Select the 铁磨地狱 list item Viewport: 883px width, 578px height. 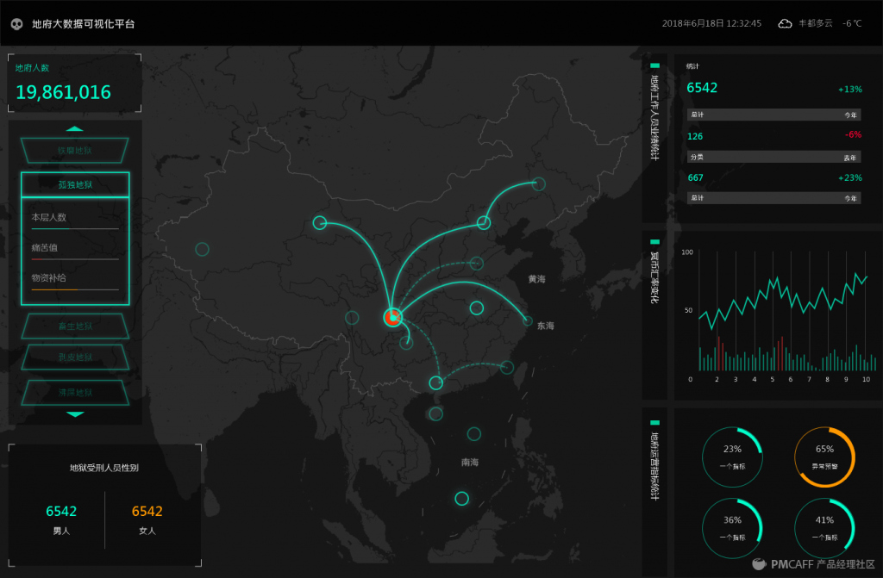(75, 151)
